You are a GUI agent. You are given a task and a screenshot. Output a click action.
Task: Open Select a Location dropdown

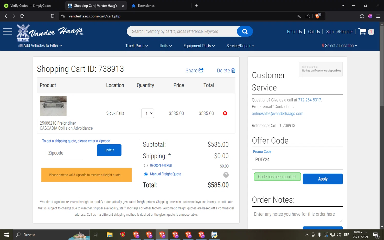339,46
